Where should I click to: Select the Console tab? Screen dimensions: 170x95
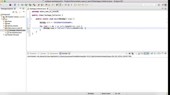[x=65, y=54]
